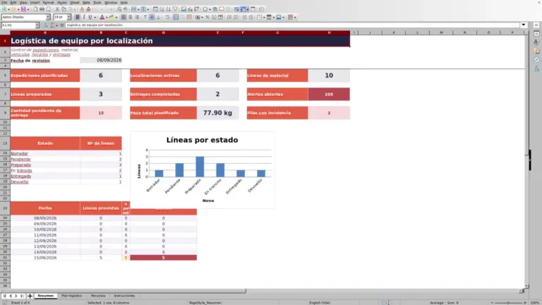Viewport: 542px width, 305px height.
Task: Switch to the Recursos sheet tab
Action: point(98,296)
